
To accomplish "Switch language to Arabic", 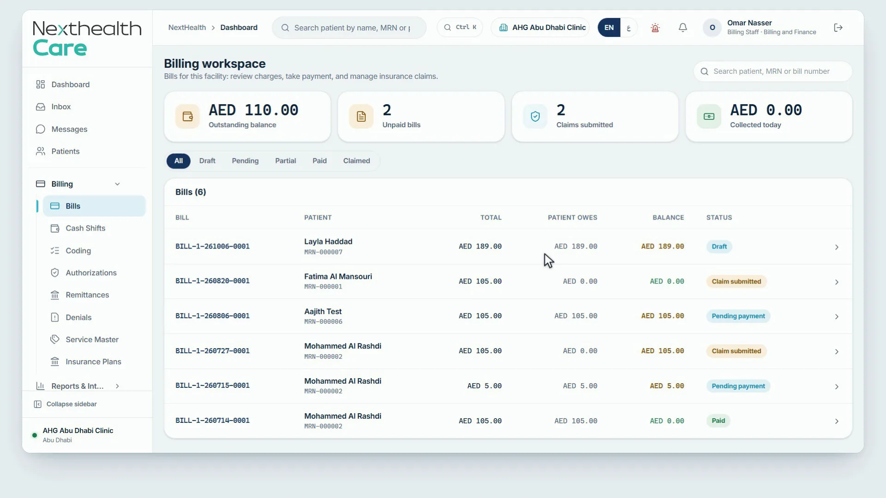I will [628, 28].
